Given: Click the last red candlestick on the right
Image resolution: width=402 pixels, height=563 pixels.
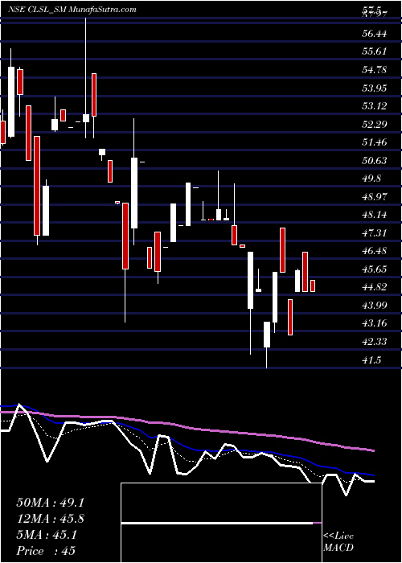Looking at the screenshot, I should 313,286.
